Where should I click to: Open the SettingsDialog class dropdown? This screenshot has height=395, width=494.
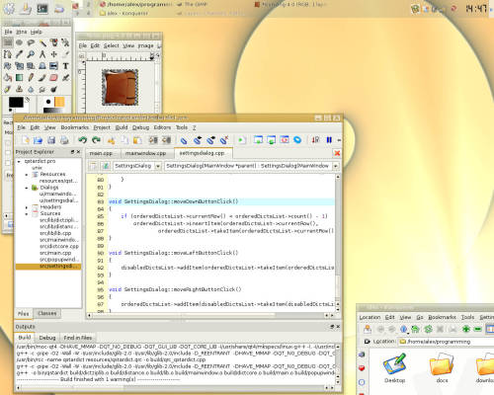[x=158, y=166]
